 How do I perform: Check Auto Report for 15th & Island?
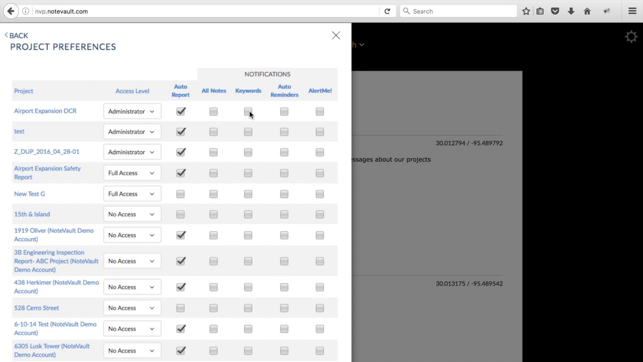pos(180,215)
